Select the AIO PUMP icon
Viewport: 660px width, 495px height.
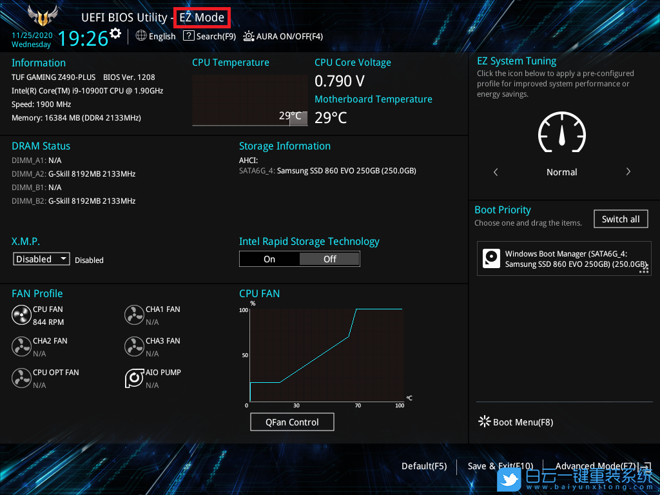click(134, 378)
